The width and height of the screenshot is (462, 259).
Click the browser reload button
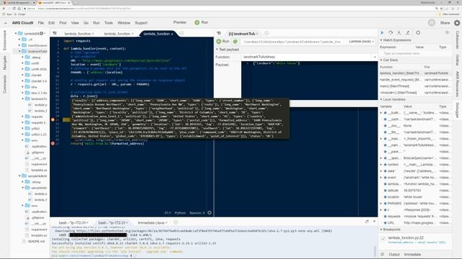click(x=14, y=9)
